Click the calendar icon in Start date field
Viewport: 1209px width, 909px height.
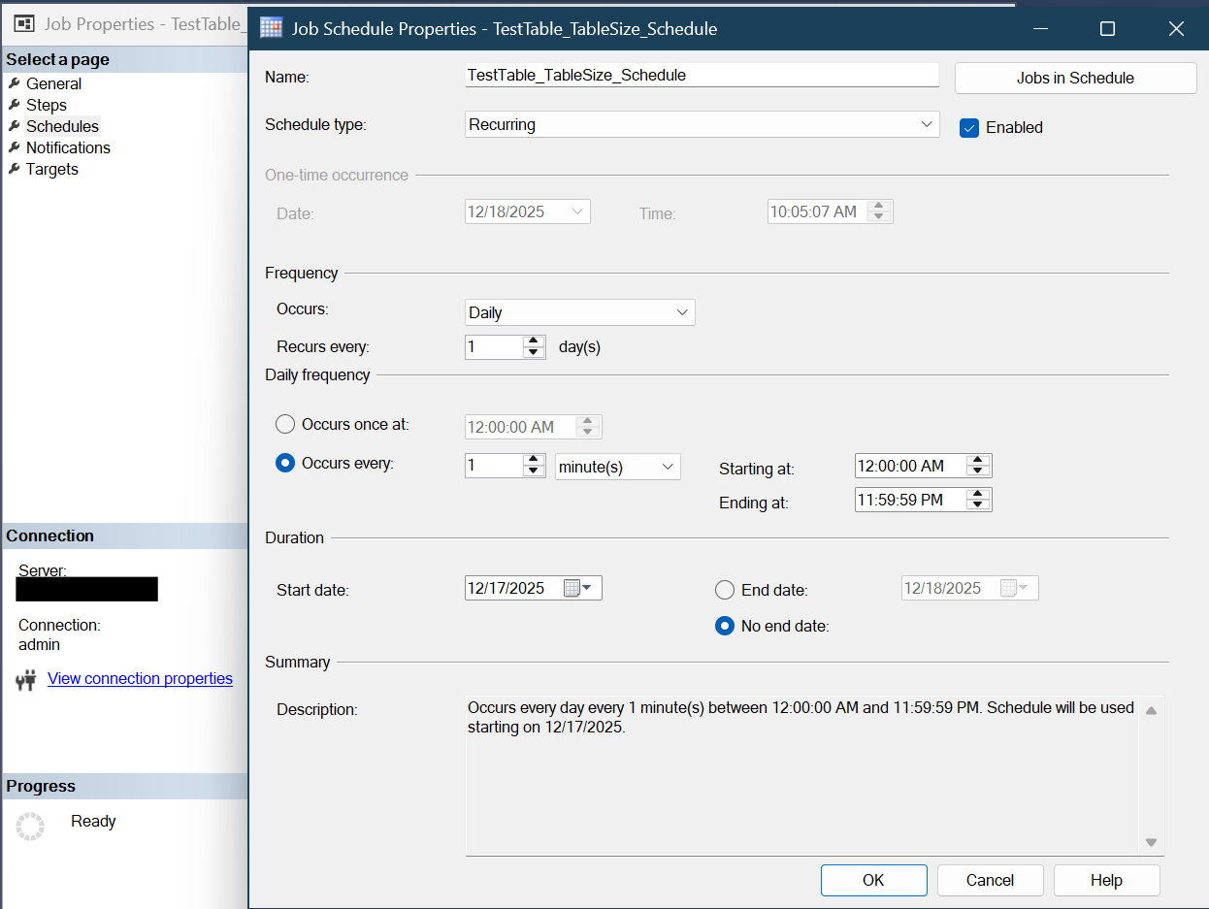coord(572,588)
